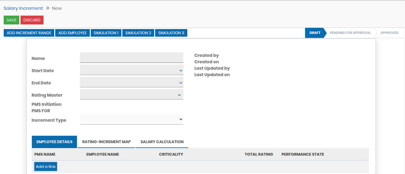
Task: Run Simulation 1
Action: pos(106,33)
